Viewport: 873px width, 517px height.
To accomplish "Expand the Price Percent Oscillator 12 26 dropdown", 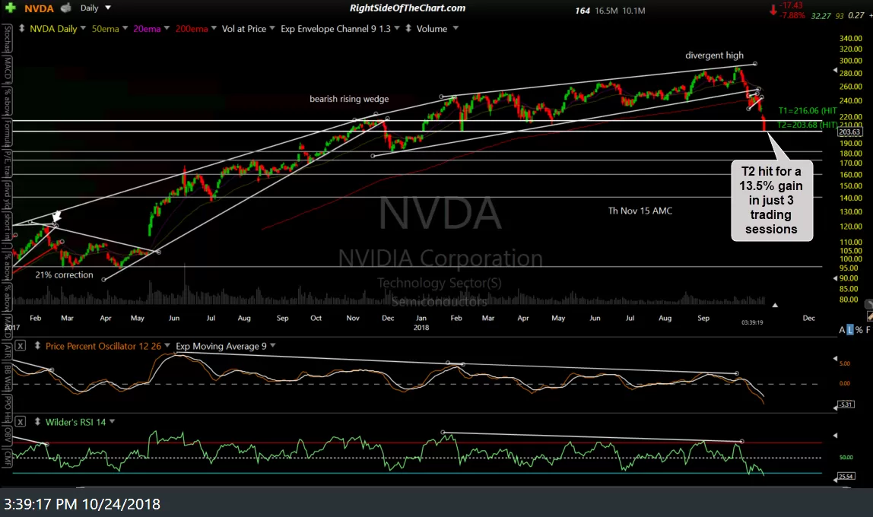I will (167, 346).
